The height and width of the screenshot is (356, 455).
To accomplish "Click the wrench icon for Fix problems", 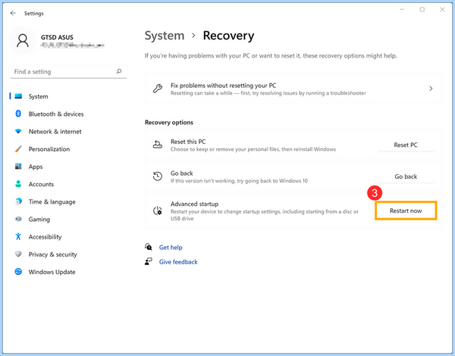I will (158, 89).
